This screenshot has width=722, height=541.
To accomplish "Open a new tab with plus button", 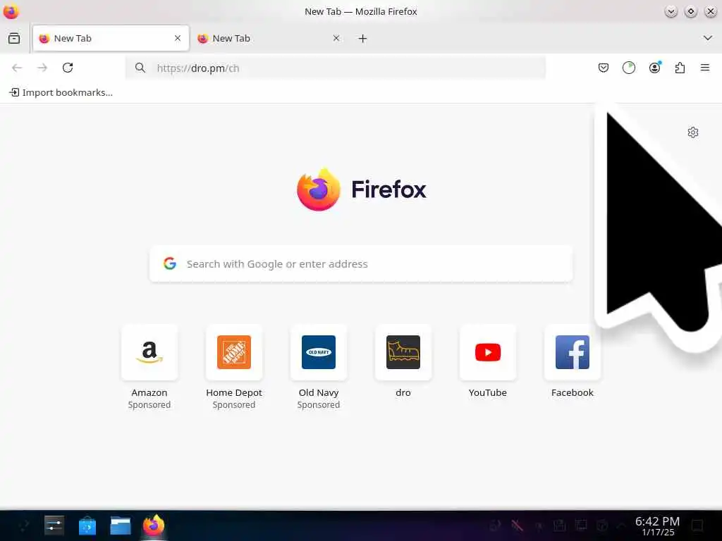I will click(363, 39).
